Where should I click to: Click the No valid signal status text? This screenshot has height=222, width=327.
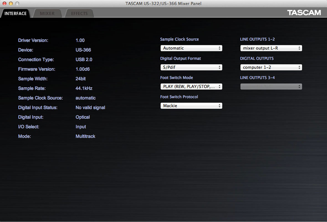[x=90, y=108]
